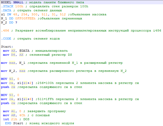
Task: Click the comment 'объявление массива'
Action: pyautogui.click(x=88, y=14)
